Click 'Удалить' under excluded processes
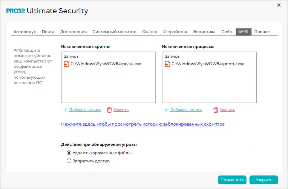Screen dimensions: 288x189 pyautogui.click(x=227, y=110)
